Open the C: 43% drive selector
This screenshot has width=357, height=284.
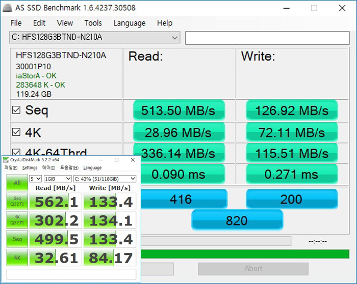(x=105, y=179)
